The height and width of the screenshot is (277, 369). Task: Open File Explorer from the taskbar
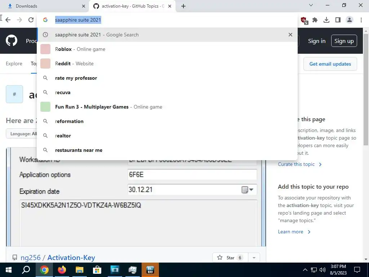point(80,270)
